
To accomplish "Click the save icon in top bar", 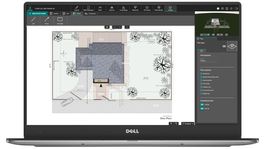I will tap(227, 9).
